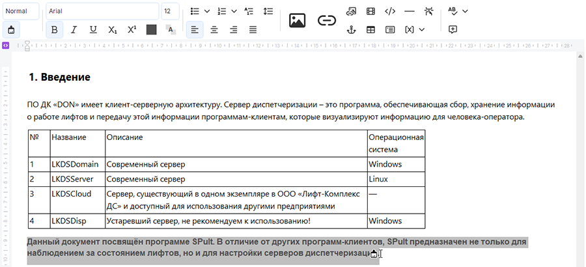Image resolution: width=586 pixels, height=267 pixels.
Task: Click table cell 'LKDSCloud'
Action: pos(77,200)
